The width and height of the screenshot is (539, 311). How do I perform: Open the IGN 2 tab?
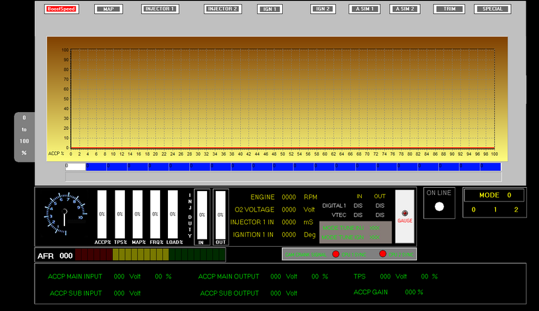[x=323, y=9]
